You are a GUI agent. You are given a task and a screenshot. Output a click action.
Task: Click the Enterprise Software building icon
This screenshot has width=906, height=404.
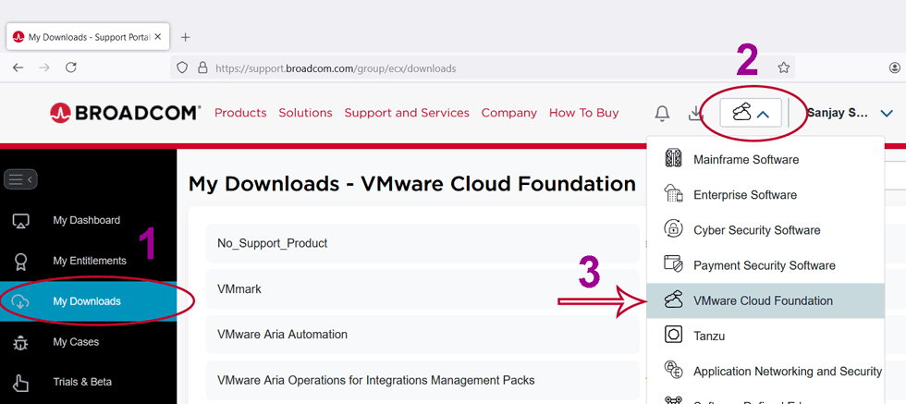click(x=674, y=194)
